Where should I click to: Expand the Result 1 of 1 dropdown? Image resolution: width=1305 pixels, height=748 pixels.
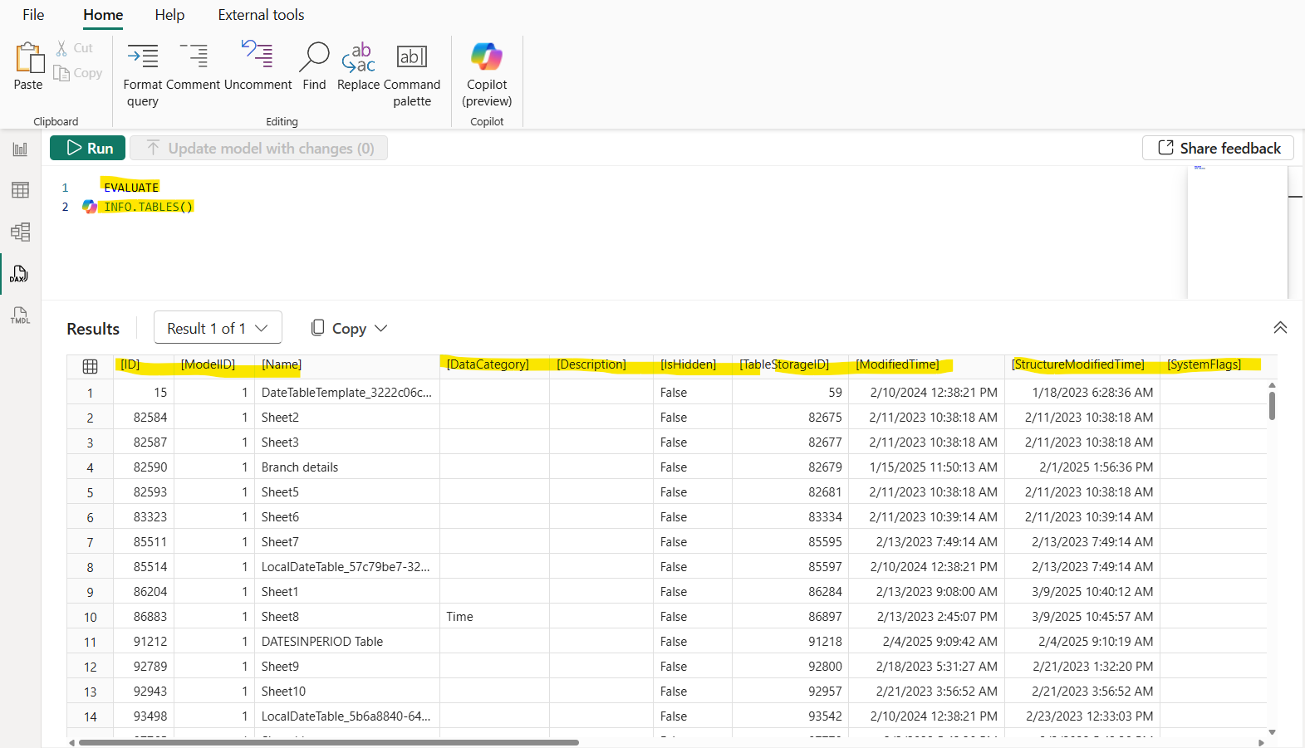point(218,328)
